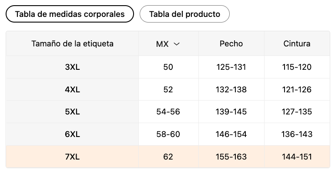
Task: Expand the MX size region dropdown
Action: tap(168, 44)
